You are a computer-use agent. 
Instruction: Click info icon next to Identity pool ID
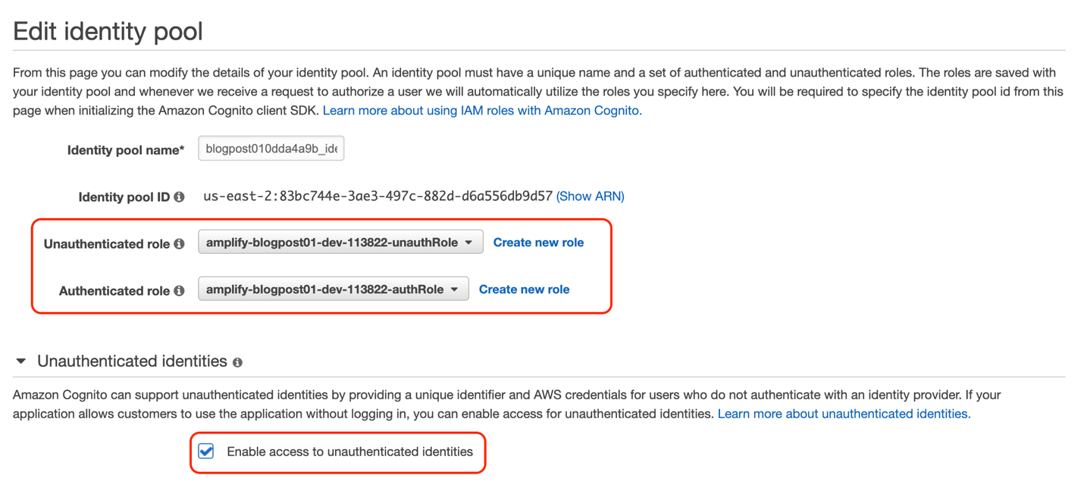(x=179, y=197)
